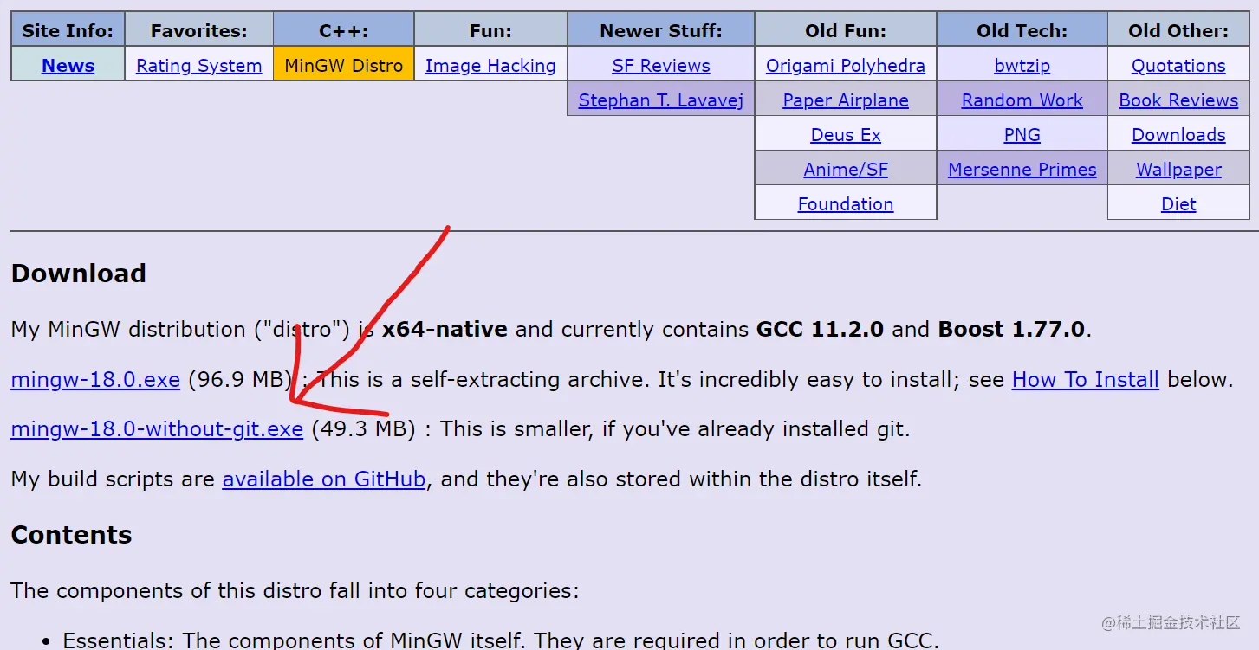This screenshot has width=1259, height=650.
Task: Open build scripts available on GitHub
Action: pos(323,479)
